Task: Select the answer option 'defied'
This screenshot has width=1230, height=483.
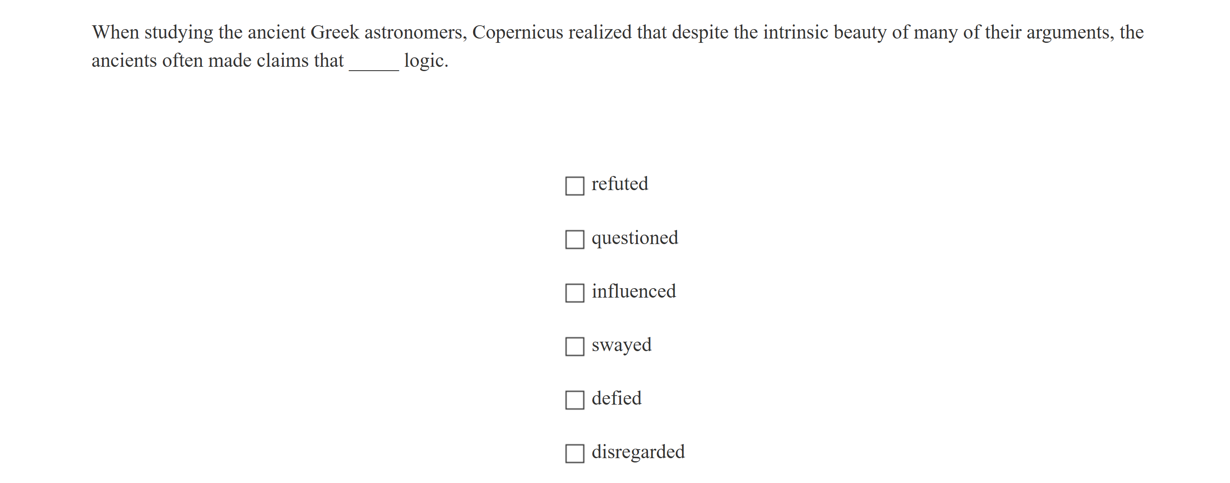Action: 615,398
